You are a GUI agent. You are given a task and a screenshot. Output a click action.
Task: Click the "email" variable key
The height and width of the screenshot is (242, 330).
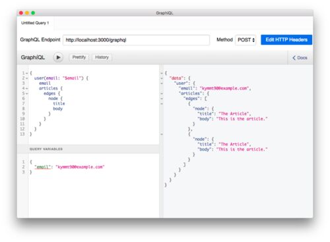[x=43, y=167]
